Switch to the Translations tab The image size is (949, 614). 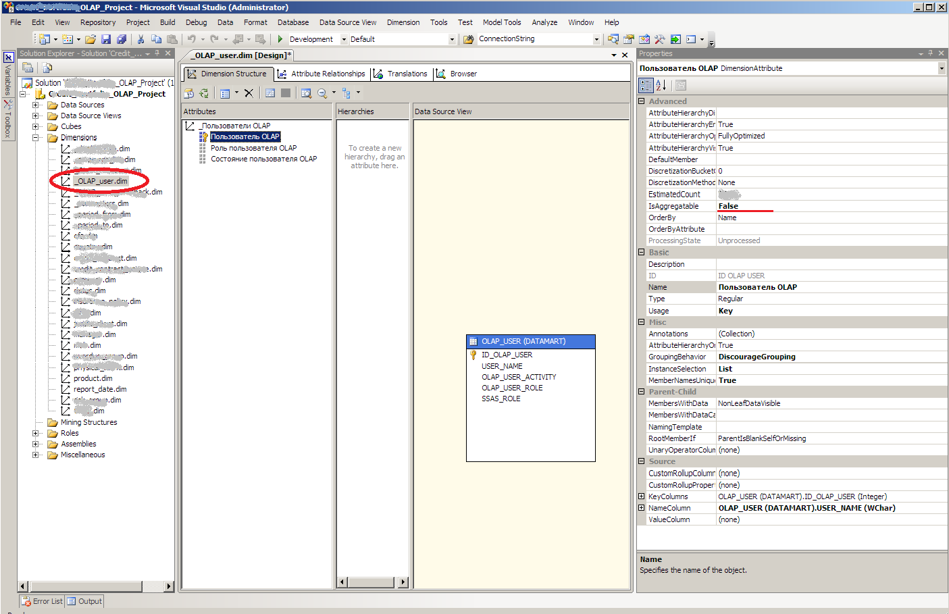click(401, 74)
